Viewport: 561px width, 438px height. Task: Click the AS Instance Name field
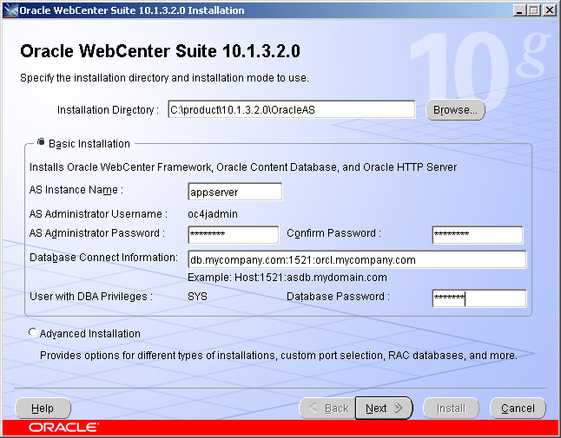coord(234,192)
